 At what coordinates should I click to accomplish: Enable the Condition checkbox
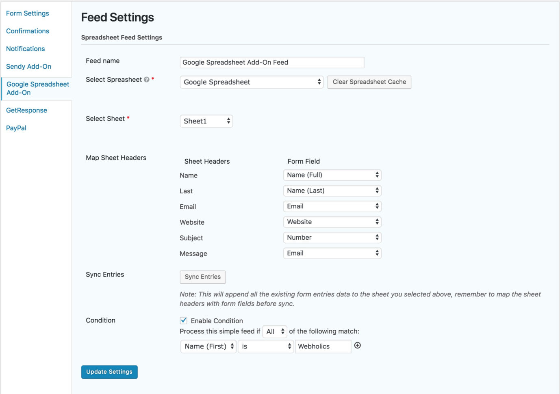(182, 320)
